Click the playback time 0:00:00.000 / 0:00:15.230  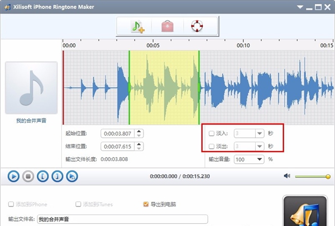pyautogui.click(x=180, y=176)
